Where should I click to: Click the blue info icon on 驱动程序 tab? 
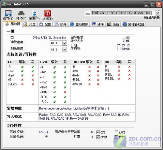point(72,24)
